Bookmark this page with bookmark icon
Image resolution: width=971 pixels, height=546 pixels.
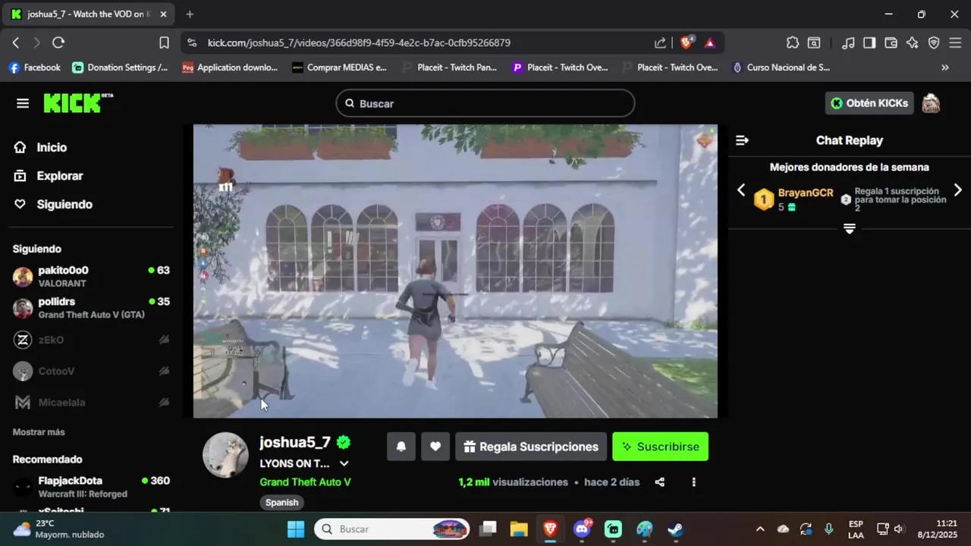click(164, 42)
